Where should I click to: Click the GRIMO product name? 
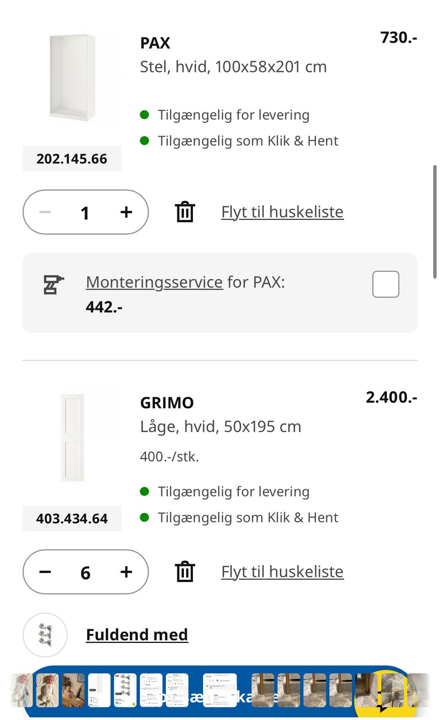click(167, 403)
